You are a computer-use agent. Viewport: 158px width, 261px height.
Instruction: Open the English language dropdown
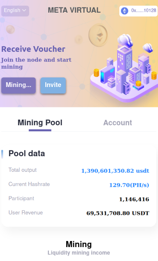tap(15, 11)
